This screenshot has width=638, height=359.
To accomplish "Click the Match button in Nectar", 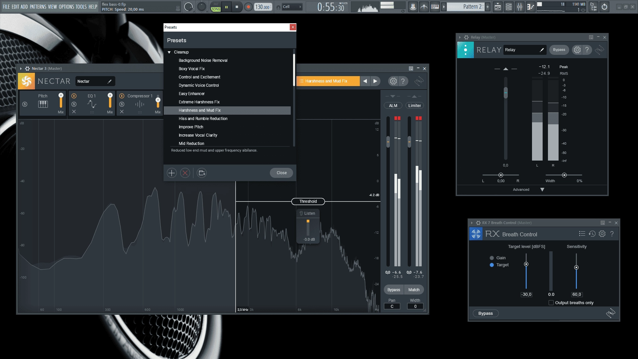I will [x=414, y=290].
